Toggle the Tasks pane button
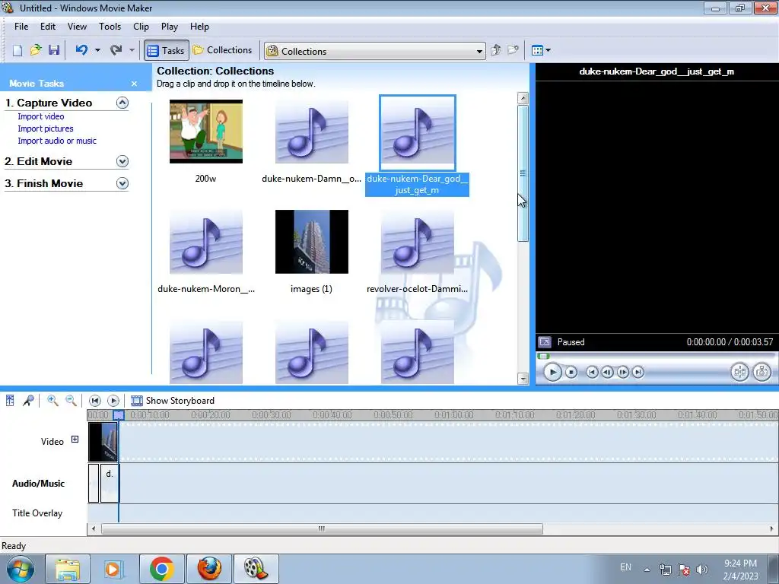This screenshot has width=779, height=584. (167, 50)
